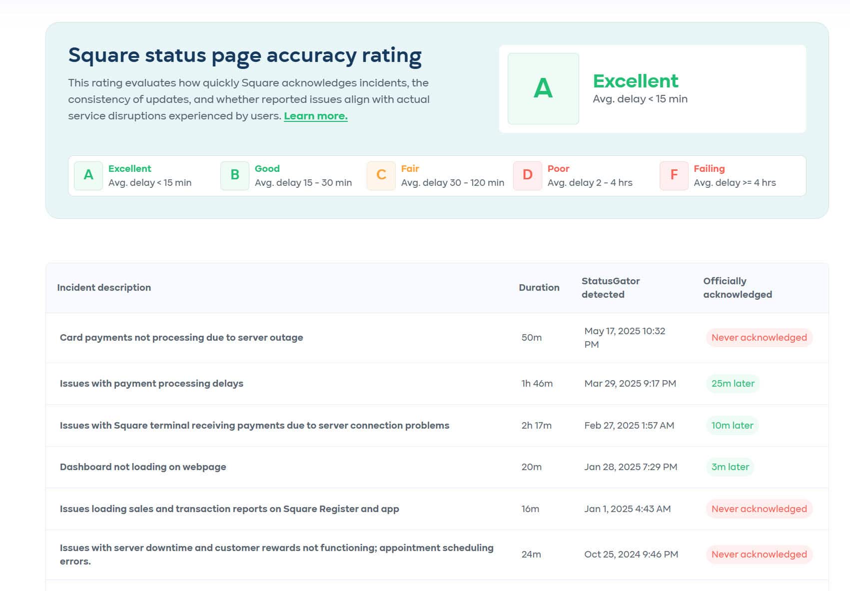
Task: Click the B Good legend icon
Action: [235, 175]
